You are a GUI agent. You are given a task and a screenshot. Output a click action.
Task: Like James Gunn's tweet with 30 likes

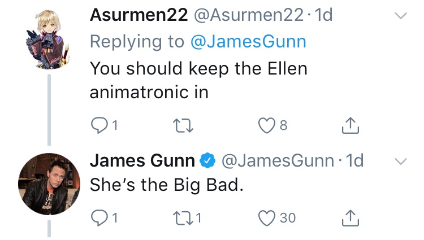click(266, 217)
